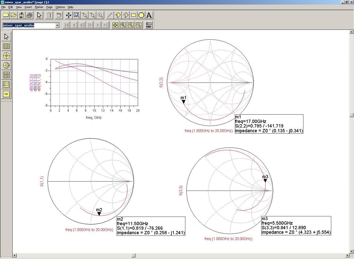Open the Insert menu
Image resolution: width=354 pixels, height=259 pixels.
28,7
